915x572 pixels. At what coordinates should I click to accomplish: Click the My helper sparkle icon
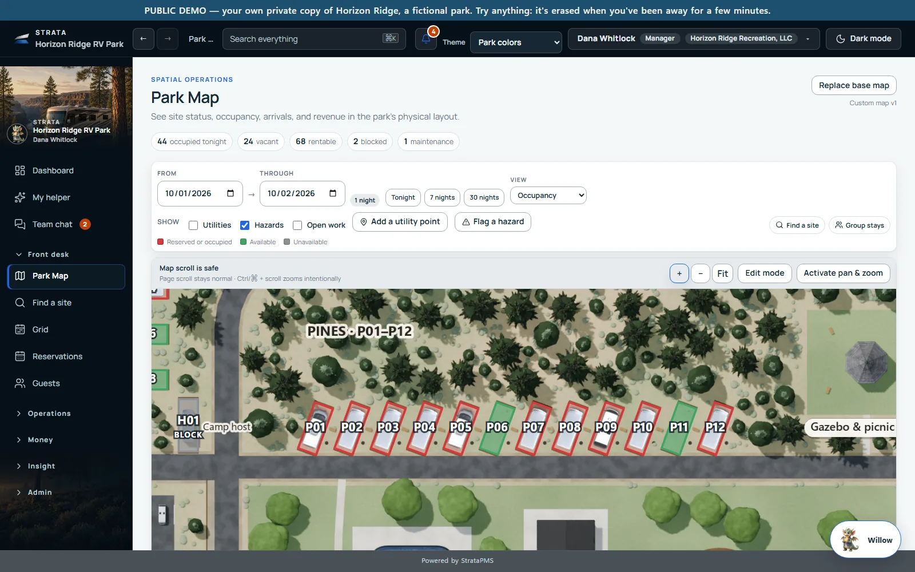(x=20, y=197)
